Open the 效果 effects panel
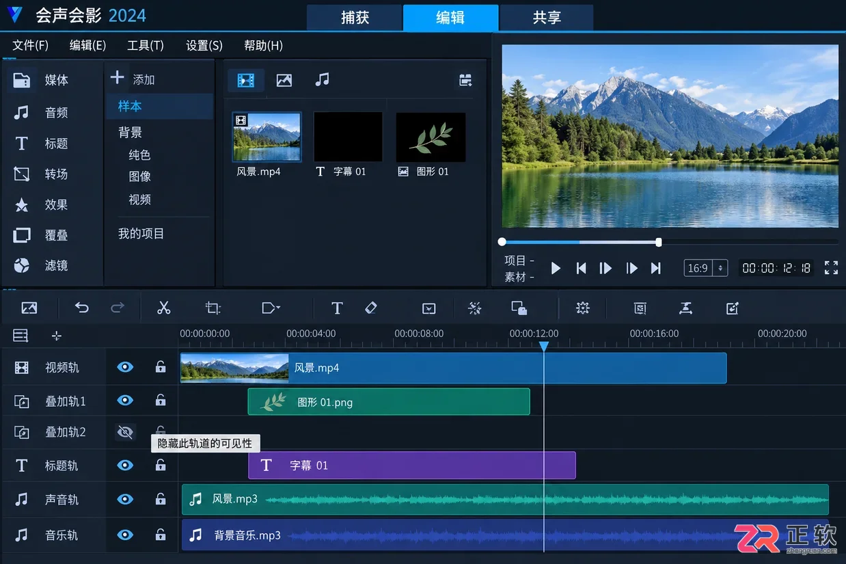 point(41,205)
